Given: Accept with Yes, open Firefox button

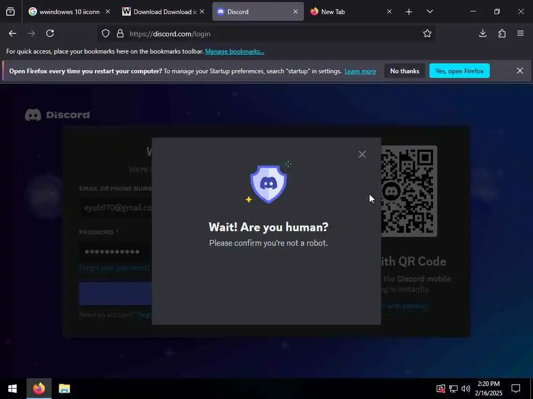Looking at the screenshot, I should pos(459,71).
